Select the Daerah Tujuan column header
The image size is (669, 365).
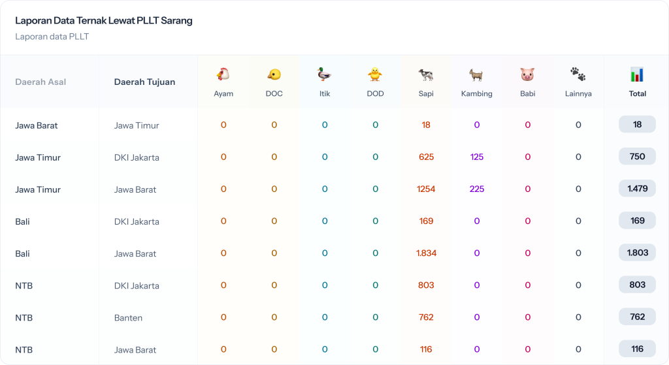point(144,82)
